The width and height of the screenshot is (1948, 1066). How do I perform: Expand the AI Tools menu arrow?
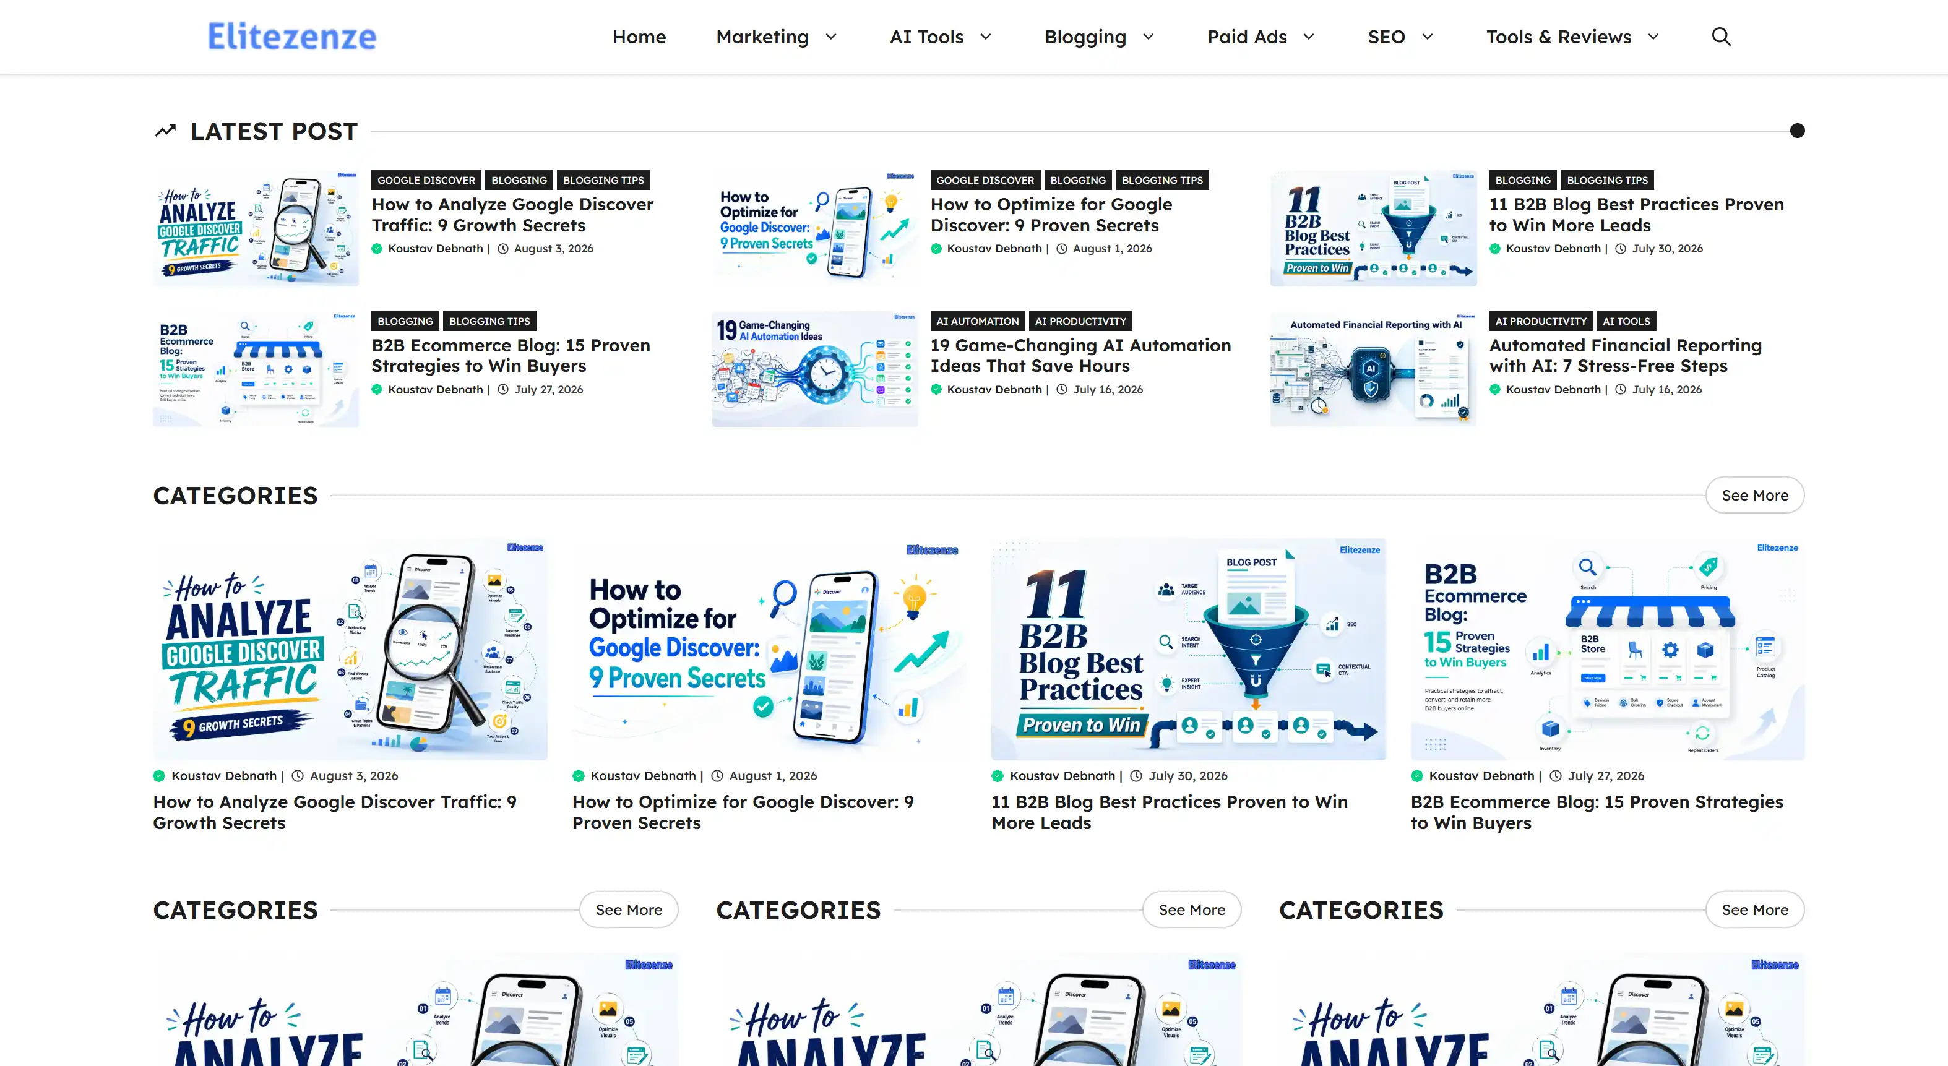pos(985,37)
